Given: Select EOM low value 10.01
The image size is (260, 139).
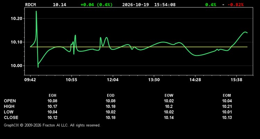Looking at the screenshot, I should (227, 112).
